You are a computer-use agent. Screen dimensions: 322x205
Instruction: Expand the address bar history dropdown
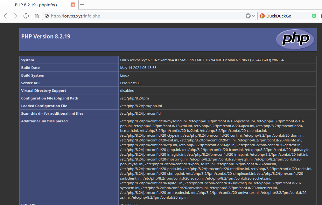(x=253, y=16)
